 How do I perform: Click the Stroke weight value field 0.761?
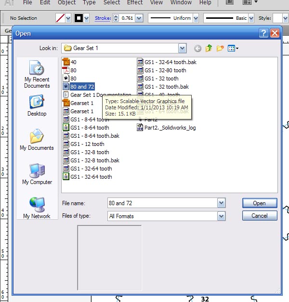pos(127,18)
